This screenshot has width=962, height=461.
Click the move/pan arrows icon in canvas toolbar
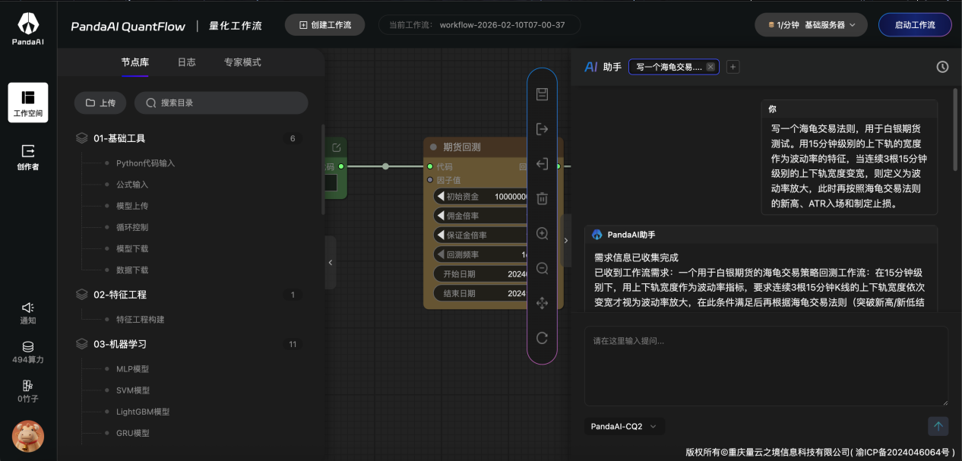pos(542,303)
